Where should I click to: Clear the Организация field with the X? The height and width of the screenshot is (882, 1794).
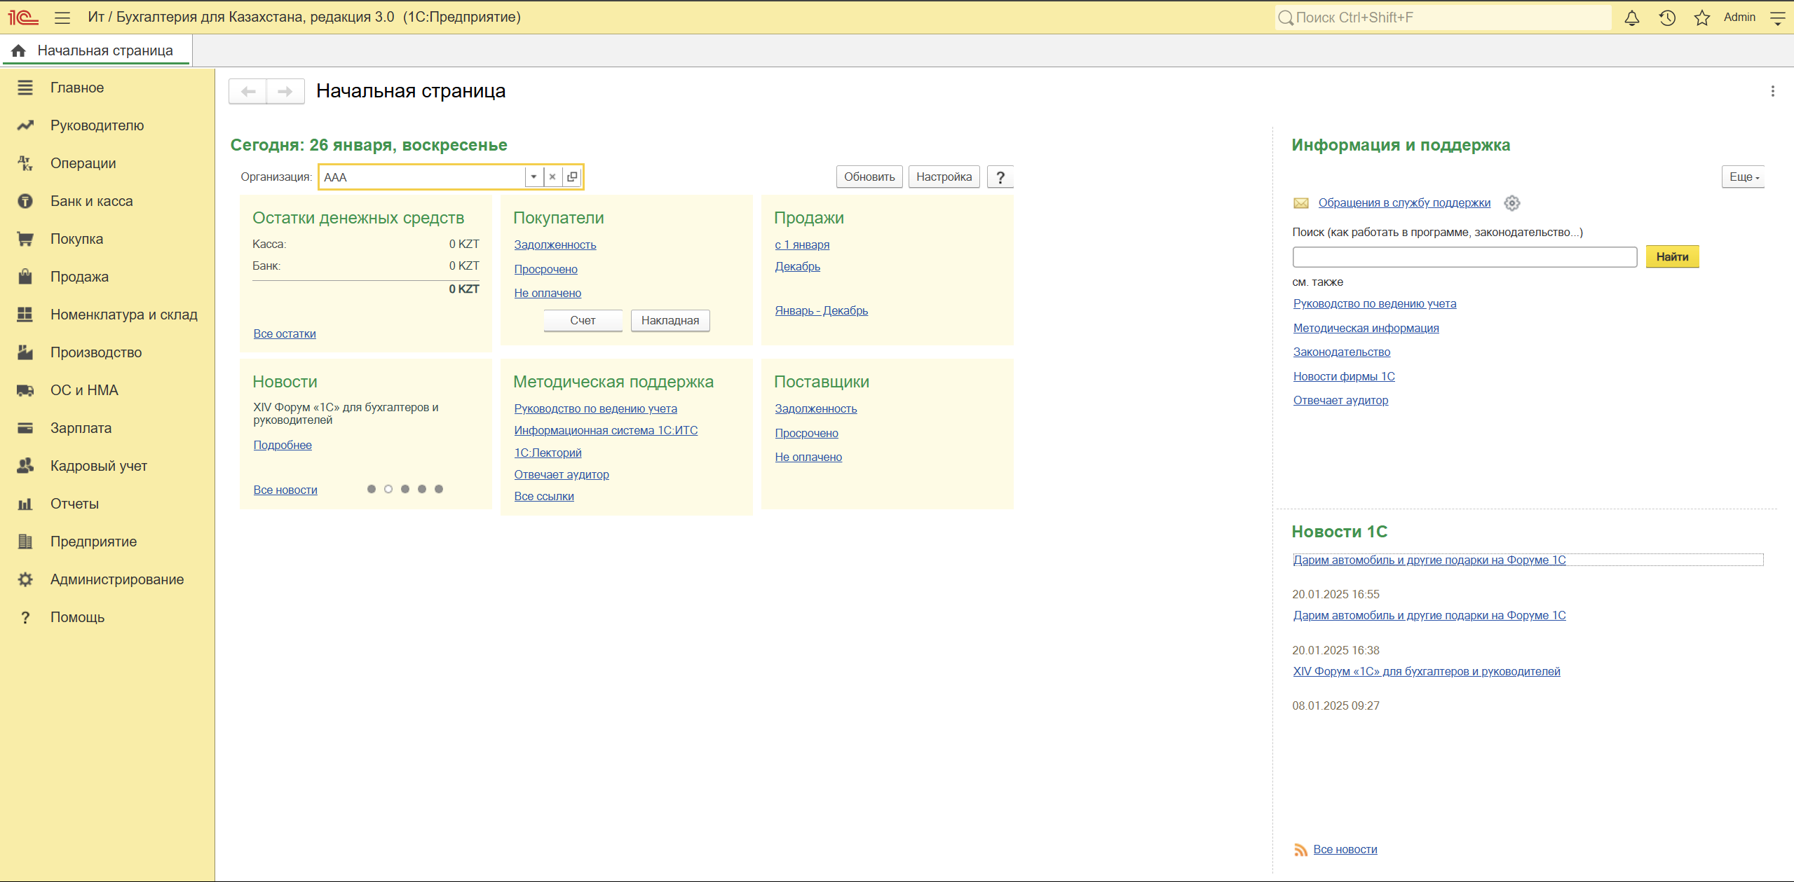[552, 177]
